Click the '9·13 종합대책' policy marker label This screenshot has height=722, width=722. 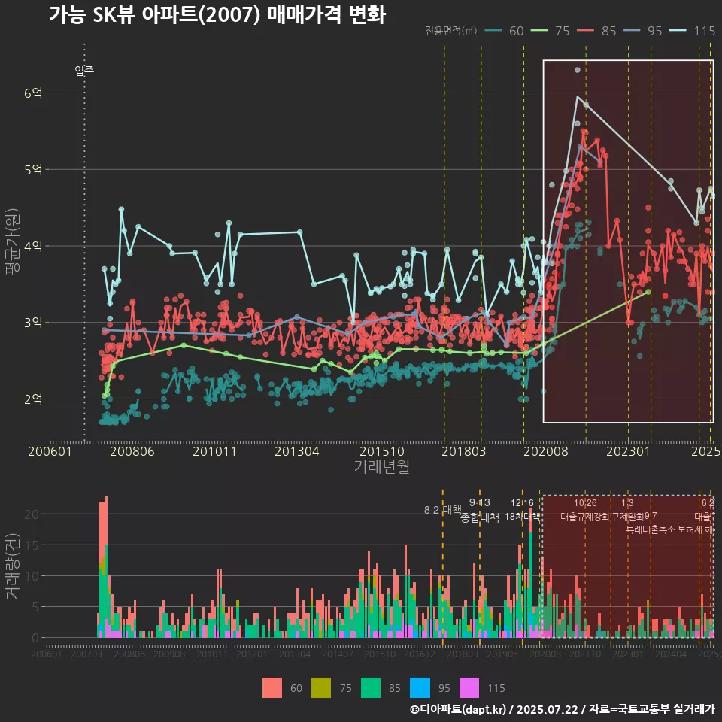(480, 510)
